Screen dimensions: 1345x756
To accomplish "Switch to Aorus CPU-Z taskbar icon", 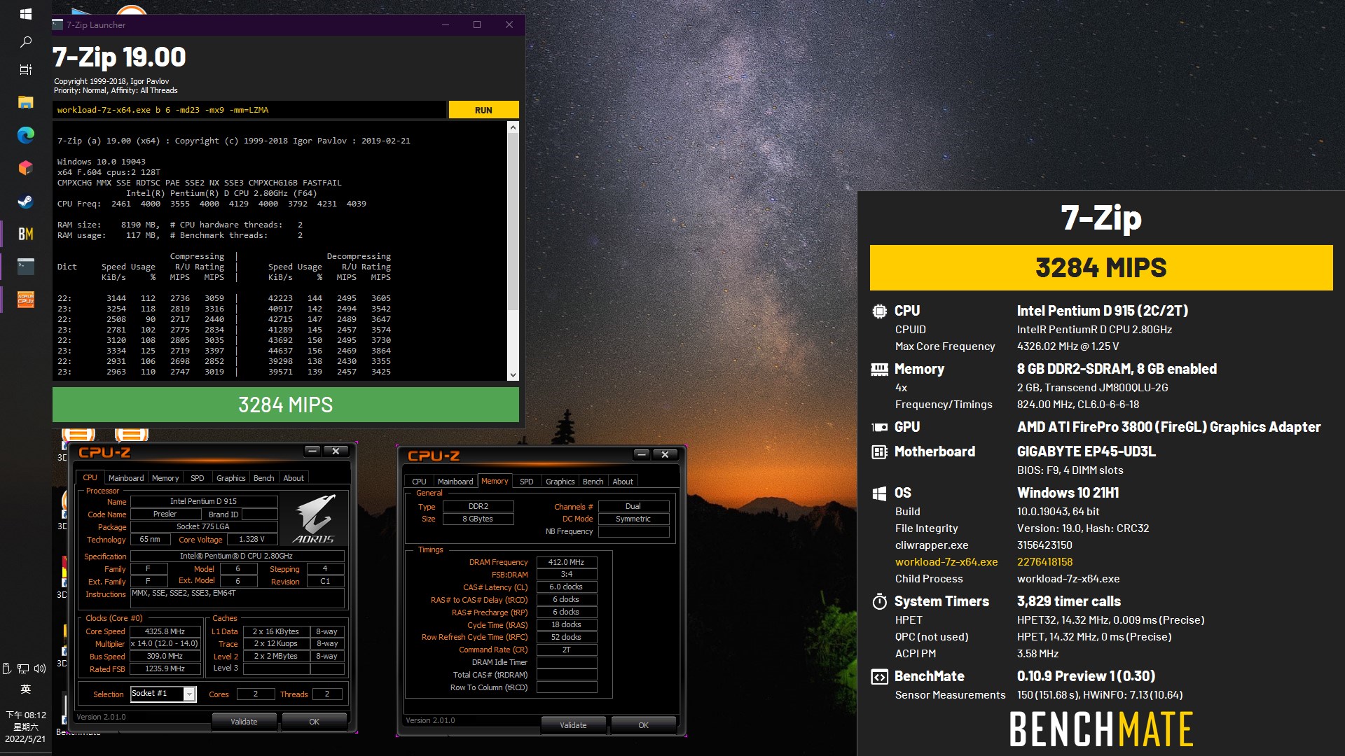I will pyautogui.click(x=25, y=300).
